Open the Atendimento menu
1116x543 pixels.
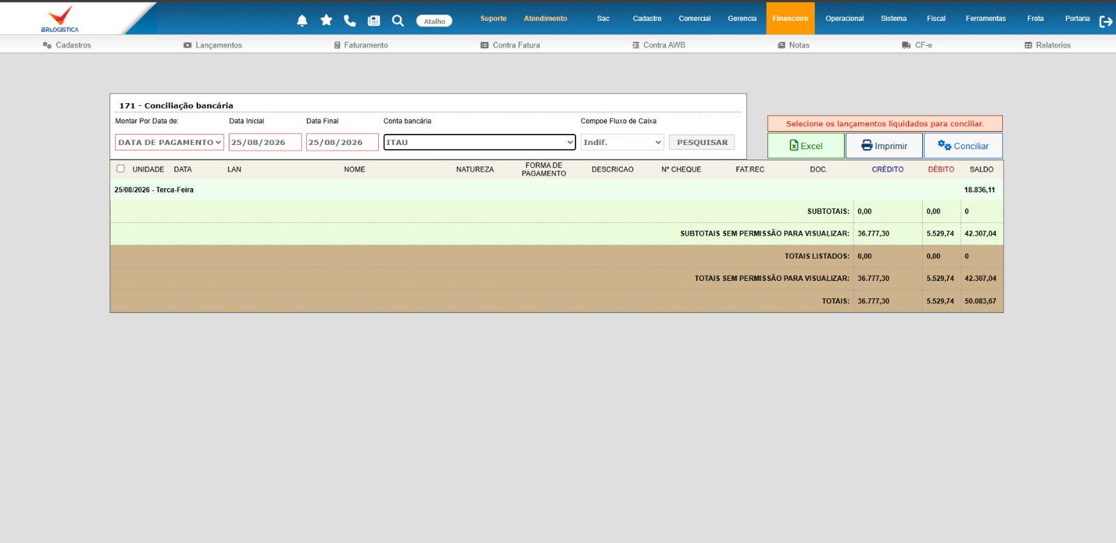545,19
